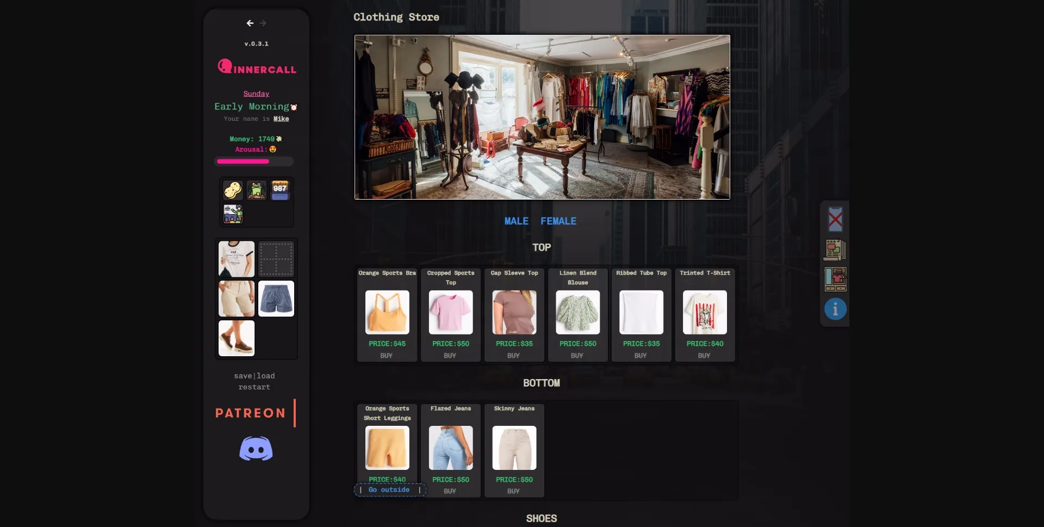
Task: Select the sponge item icon
Action: coord(233,190)
